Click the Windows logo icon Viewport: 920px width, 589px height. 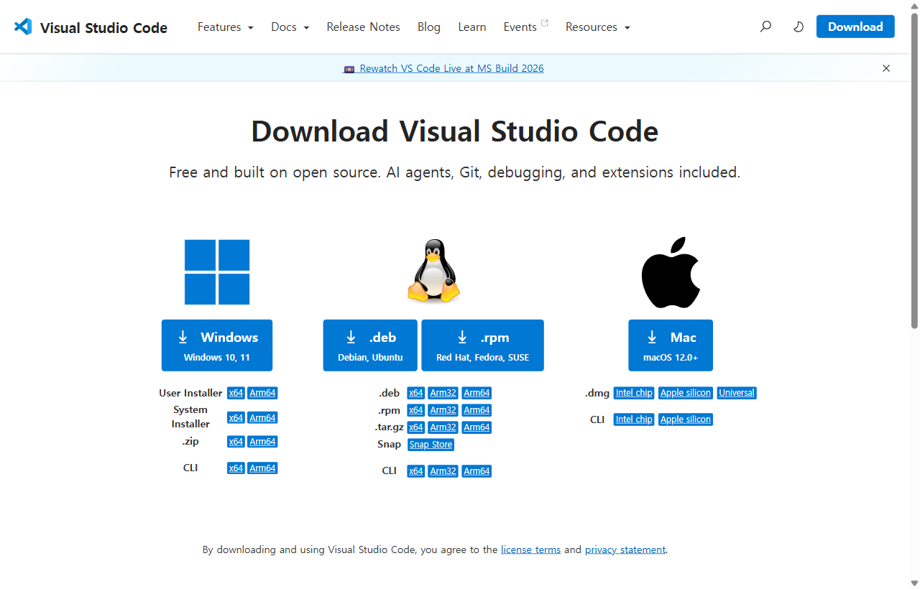point(217,272)
